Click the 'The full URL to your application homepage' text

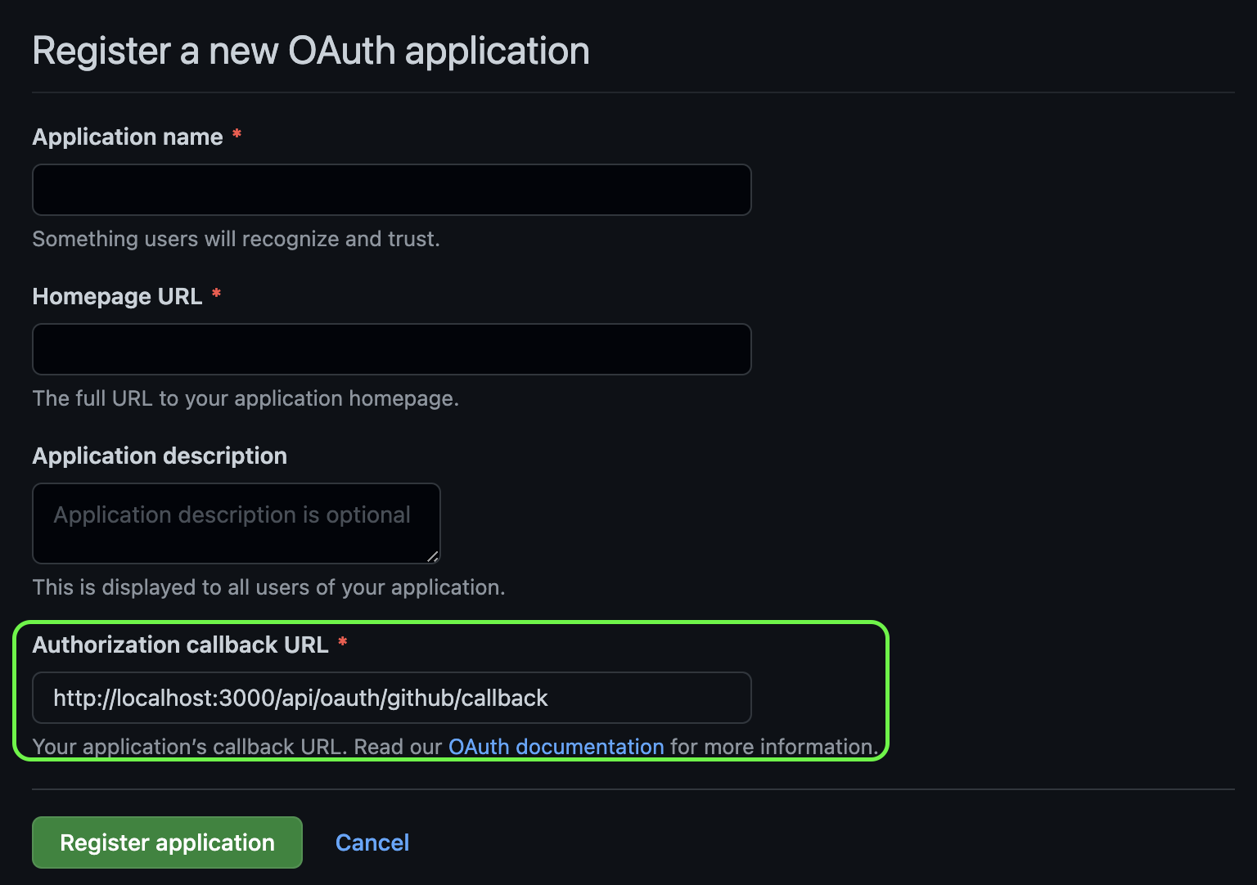246,398
